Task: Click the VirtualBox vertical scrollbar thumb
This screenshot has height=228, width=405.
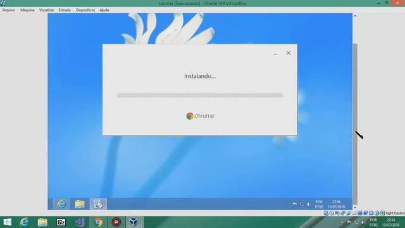Action: [x=355, y=124]
